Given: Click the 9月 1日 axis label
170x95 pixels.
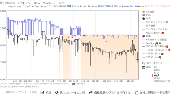Looking at the screenshot, I should tap(130, 82).
